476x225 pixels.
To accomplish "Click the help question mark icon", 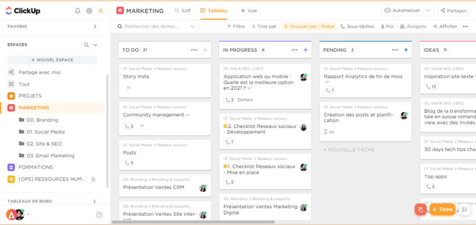I will tap(99, 215).
